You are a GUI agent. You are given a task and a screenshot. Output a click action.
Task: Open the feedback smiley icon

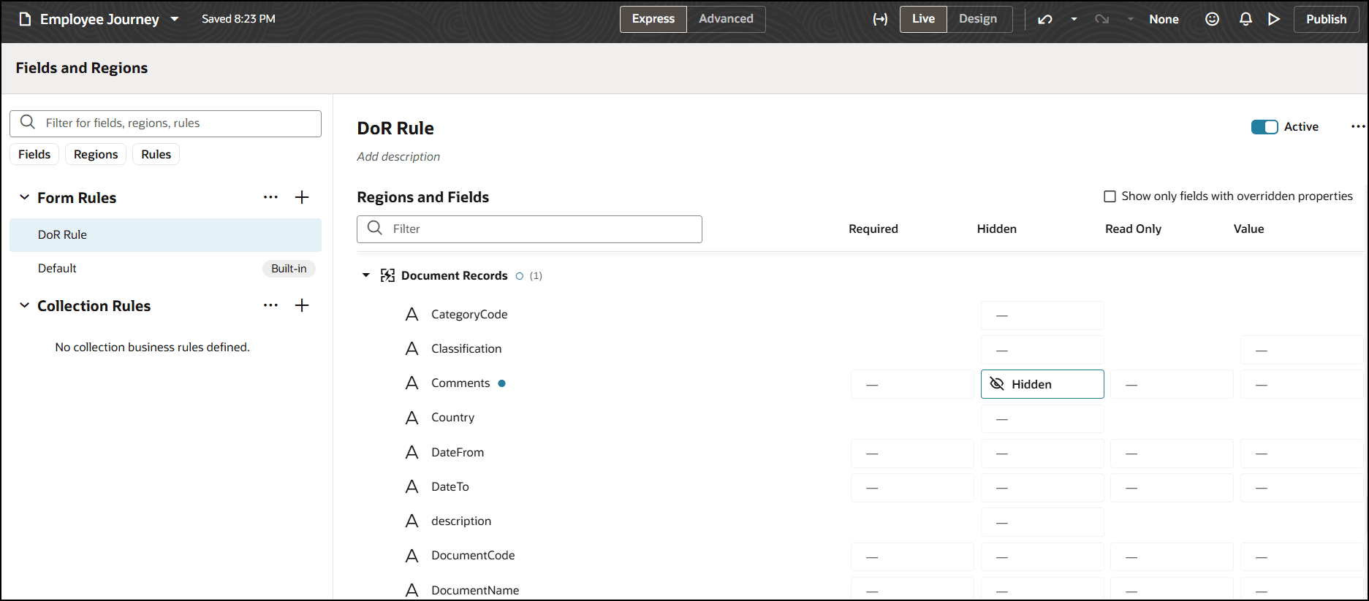(1212, 19)
